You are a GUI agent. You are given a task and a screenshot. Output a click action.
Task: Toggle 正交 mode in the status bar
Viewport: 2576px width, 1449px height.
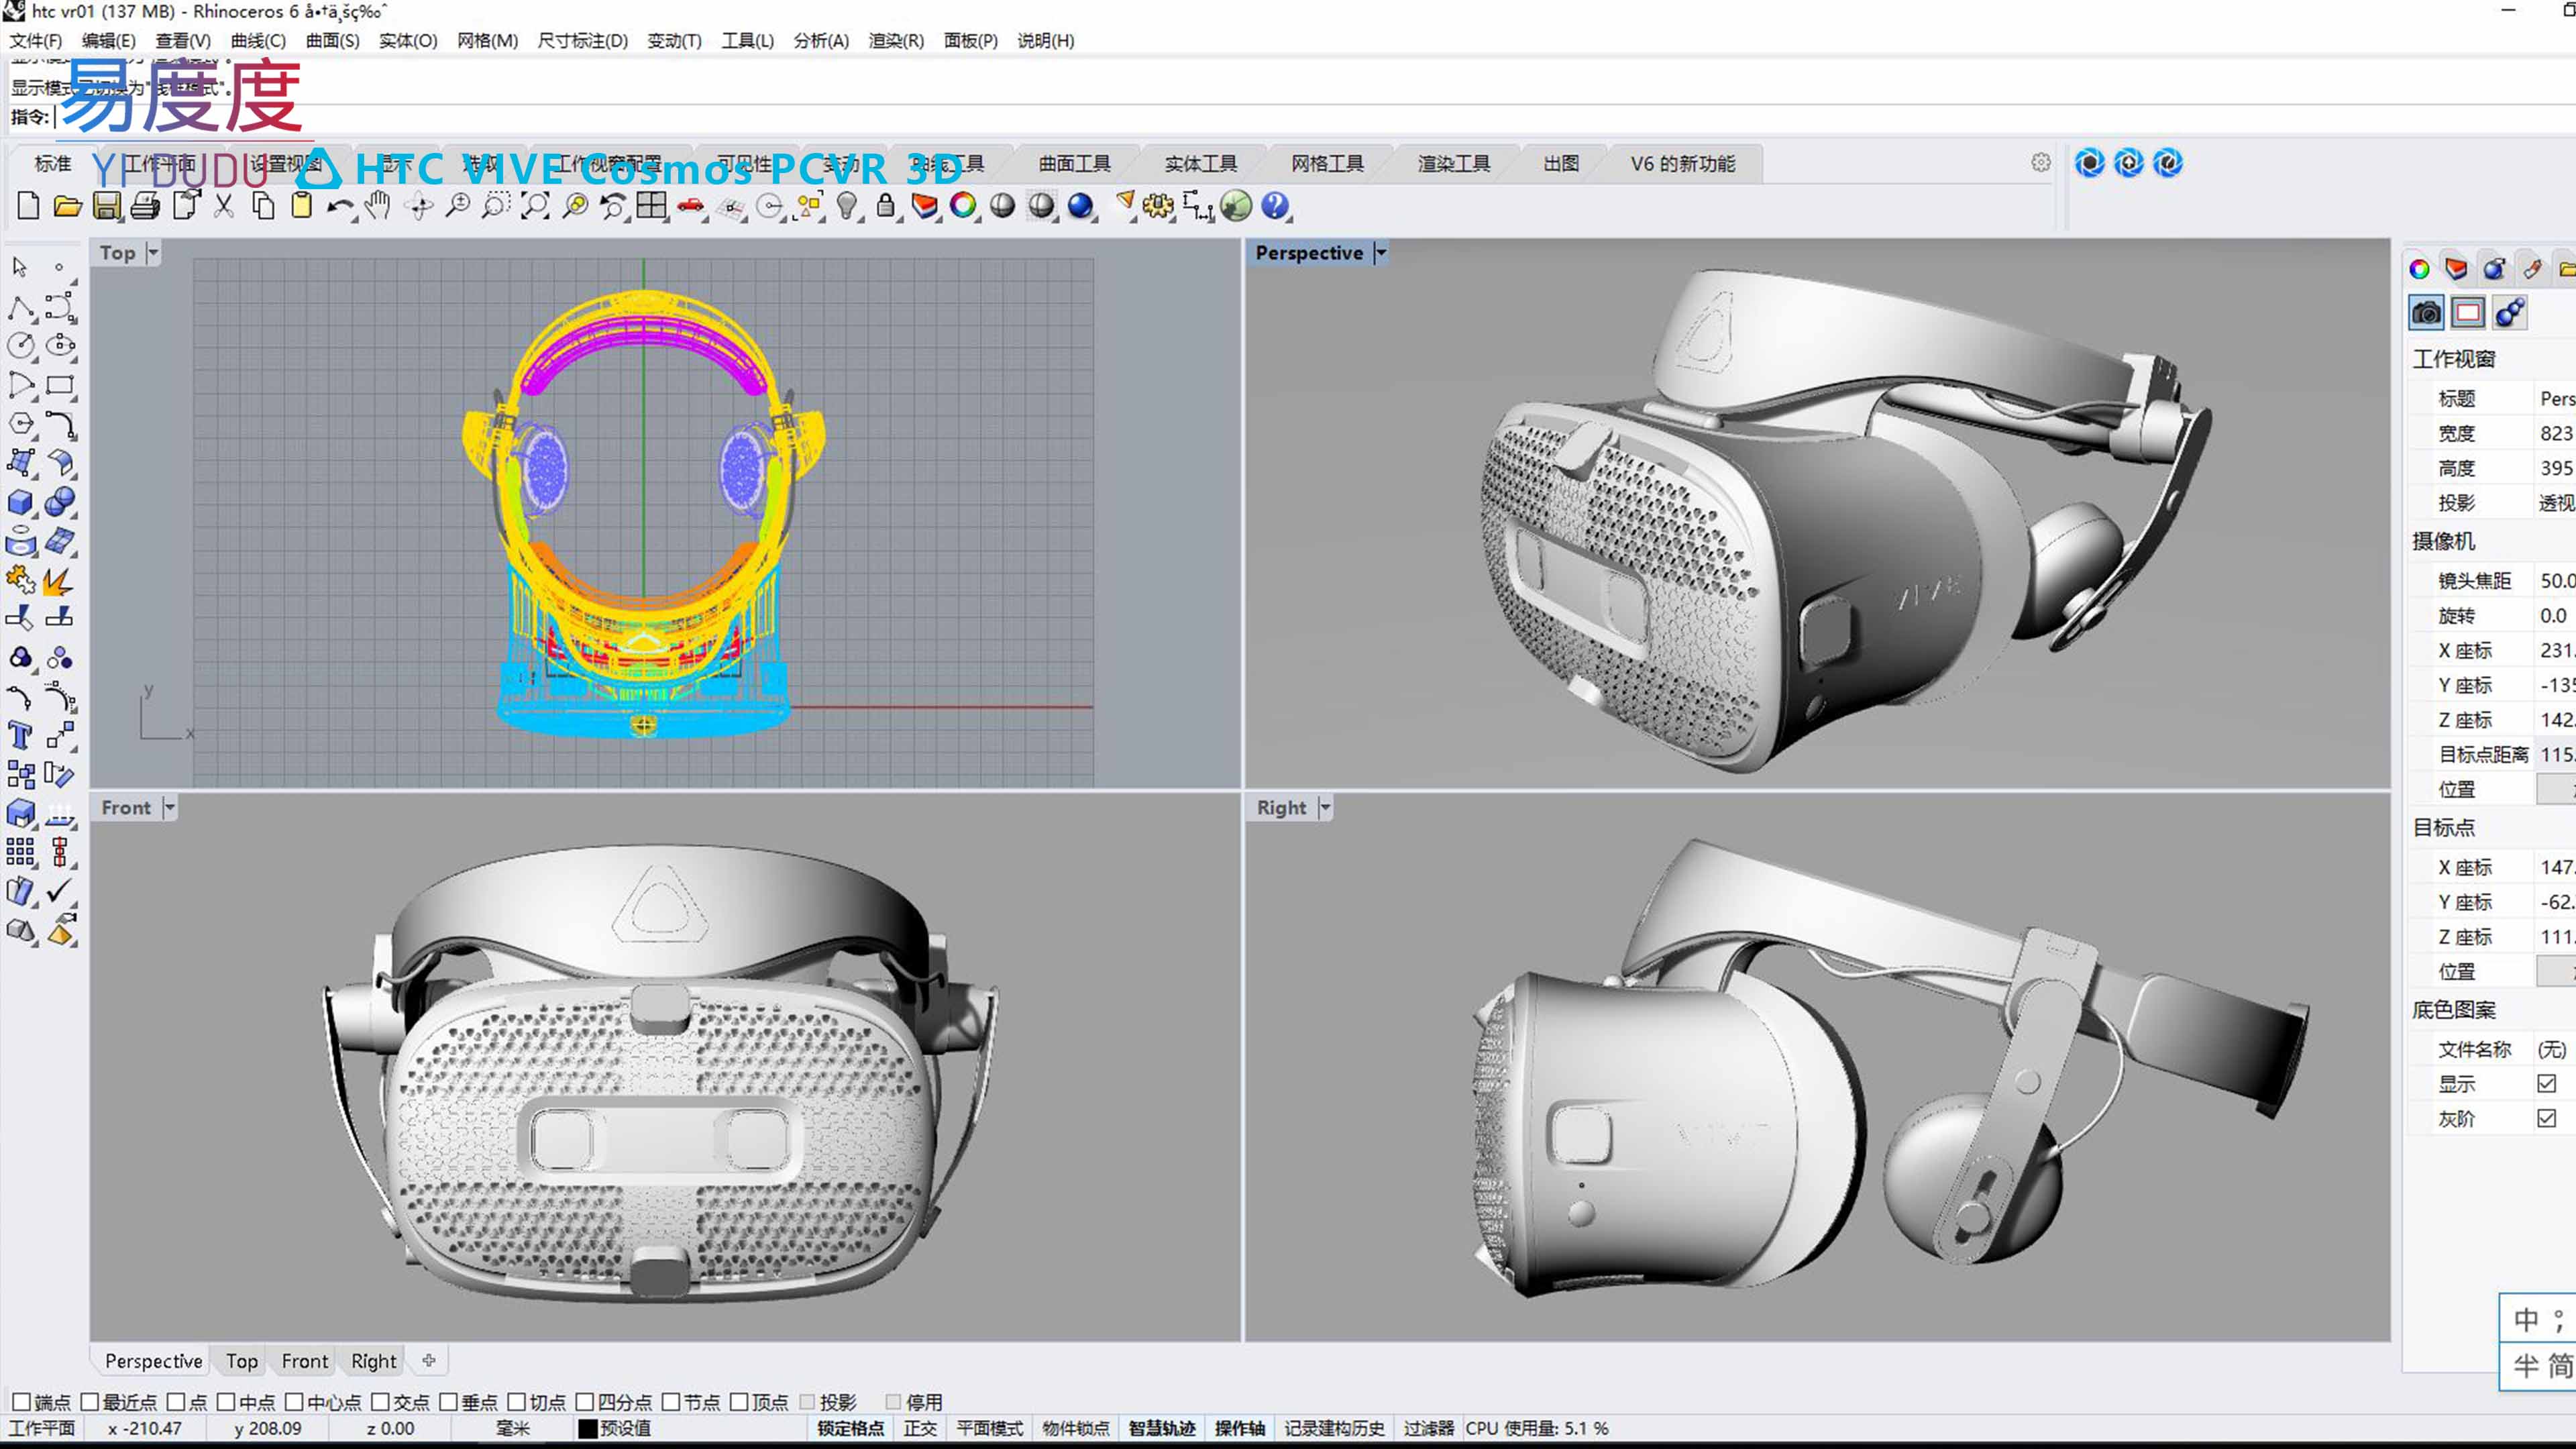[x=919, y=1428]
